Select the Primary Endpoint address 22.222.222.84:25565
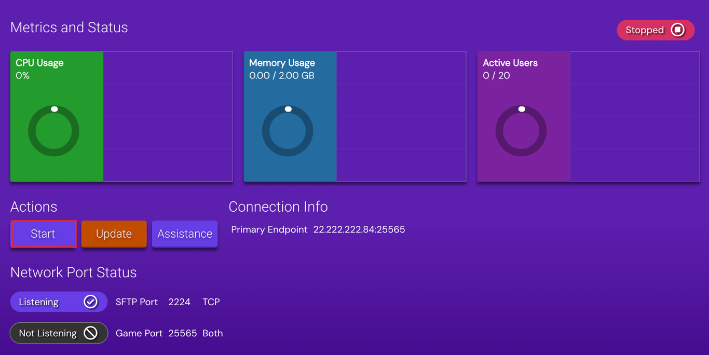The image size is (709, 355). coord(359,229)
